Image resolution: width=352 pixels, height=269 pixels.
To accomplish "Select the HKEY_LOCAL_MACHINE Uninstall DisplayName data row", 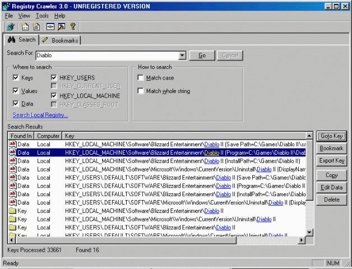I will point(157,169).
